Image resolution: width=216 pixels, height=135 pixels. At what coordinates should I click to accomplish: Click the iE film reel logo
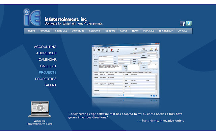(32, 17)
